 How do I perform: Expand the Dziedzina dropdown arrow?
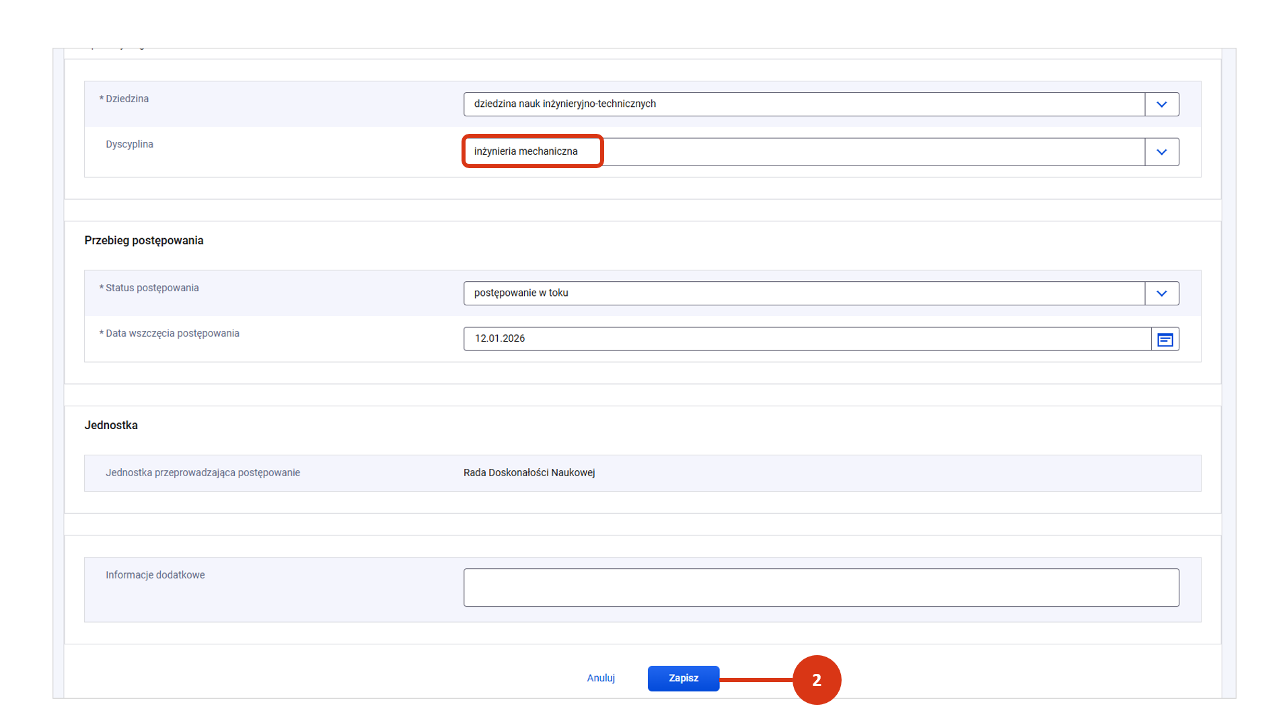tap(1161, 104)
